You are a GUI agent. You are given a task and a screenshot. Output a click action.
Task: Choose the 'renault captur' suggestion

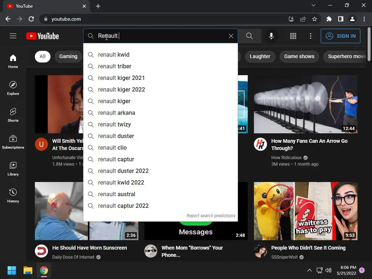click(161, 159)
